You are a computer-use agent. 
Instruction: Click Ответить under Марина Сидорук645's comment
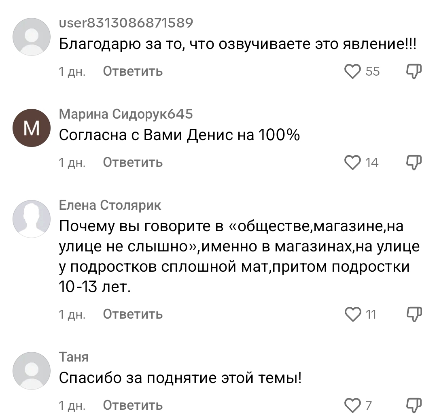pyautogui.click(x=133, y=162)
